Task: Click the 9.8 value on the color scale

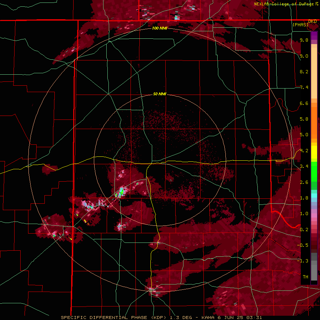Action: (304, 40)
